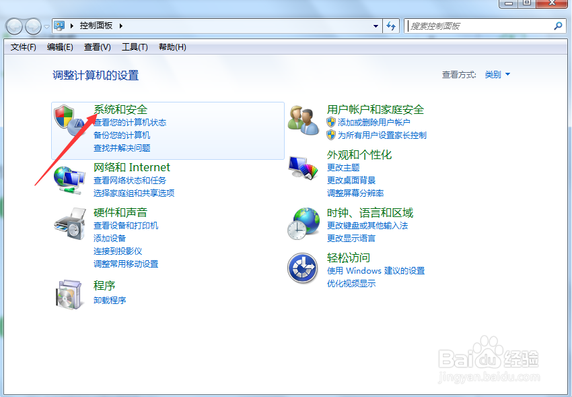Click the refresh icon next to address bar

coord(391,26)
